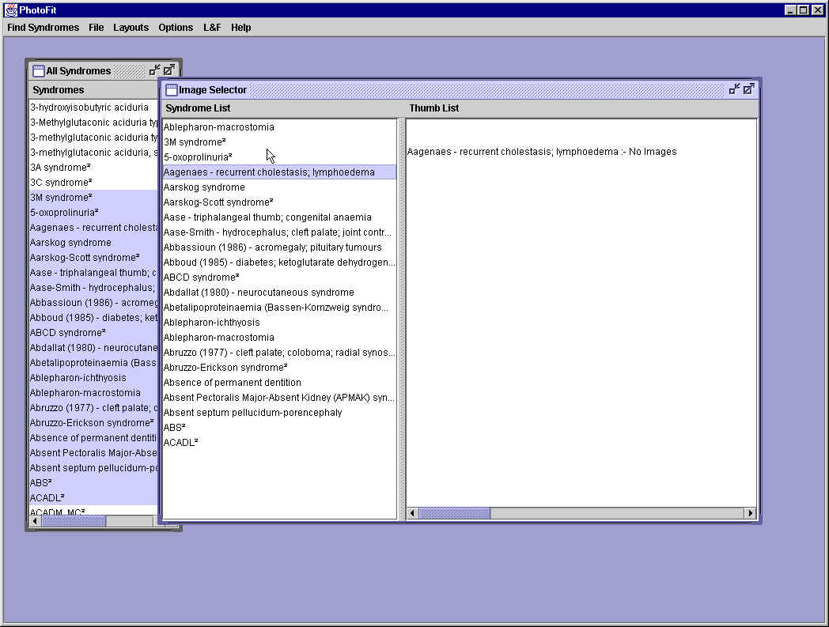Click the Thumb List horizontal scrollbar thumb

(454, 514)
